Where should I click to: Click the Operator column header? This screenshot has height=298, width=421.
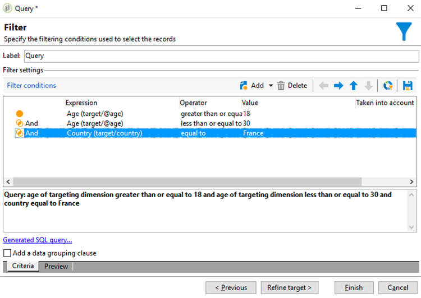[210, 103]
